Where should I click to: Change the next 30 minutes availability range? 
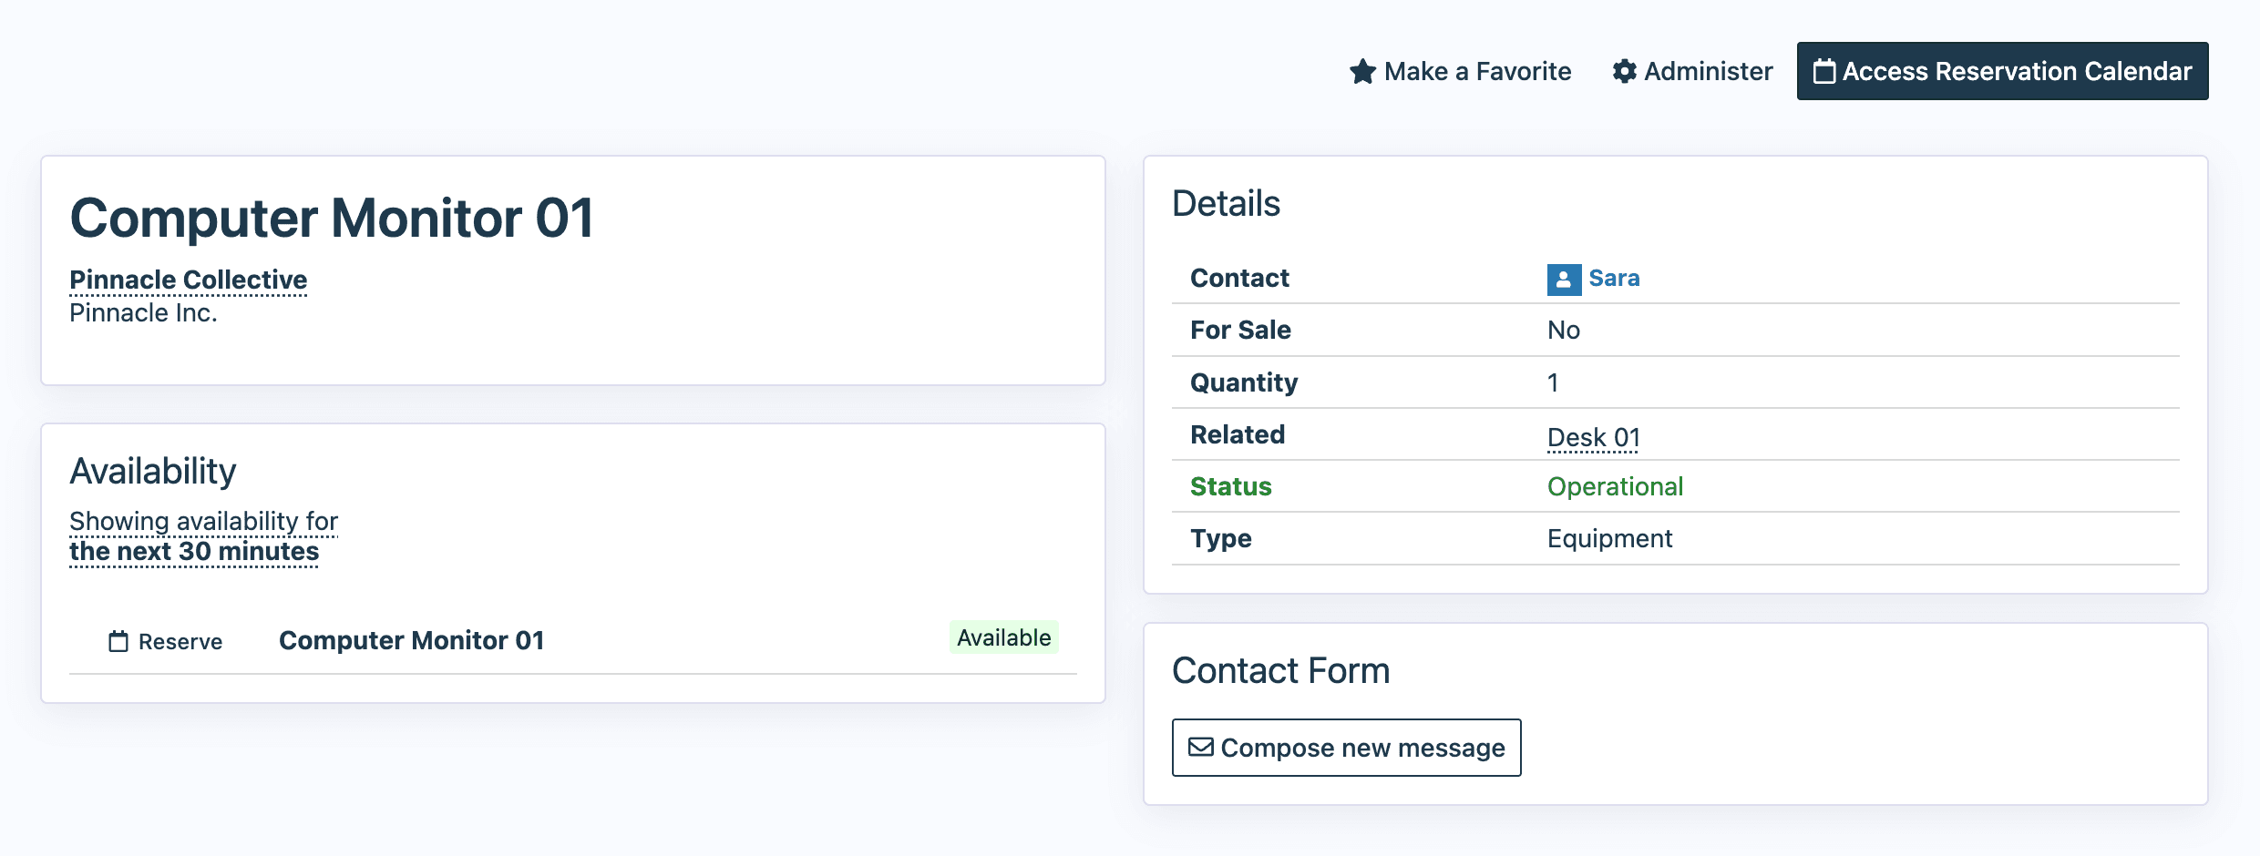coord(194,552)
